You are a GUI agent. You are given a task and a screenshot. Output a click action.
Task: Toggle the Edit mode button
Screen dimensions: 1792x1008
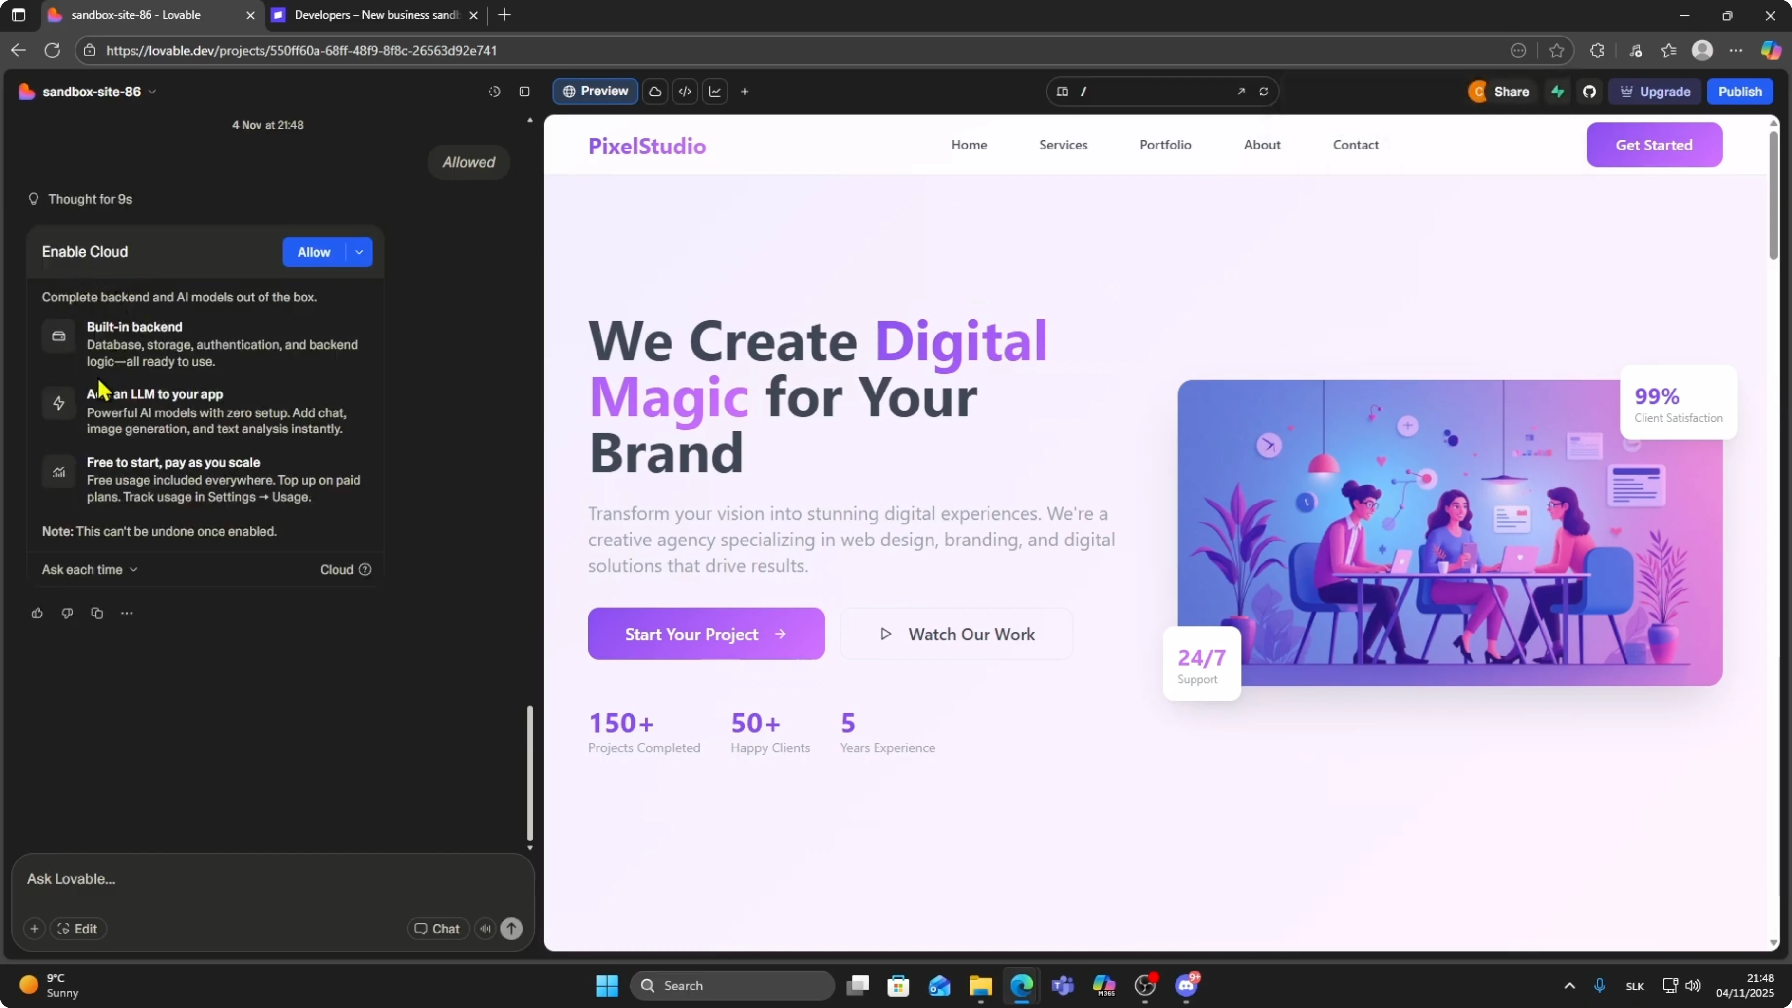(x=78, y=929)
